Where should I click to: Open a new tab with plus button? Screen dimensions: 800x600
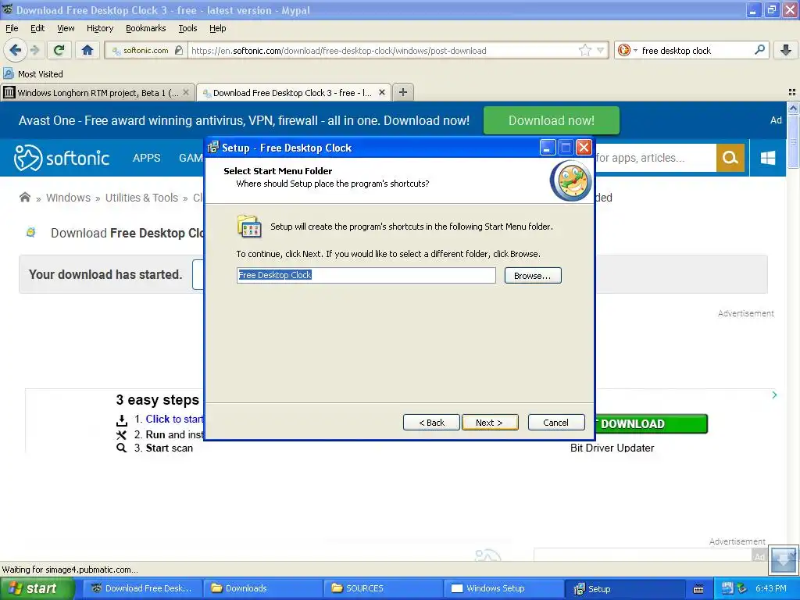coord(403,92)
